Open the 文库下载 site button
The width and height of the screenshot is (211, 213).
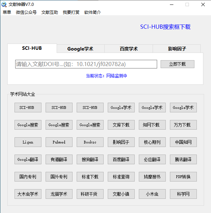click(x=121, y=125)
